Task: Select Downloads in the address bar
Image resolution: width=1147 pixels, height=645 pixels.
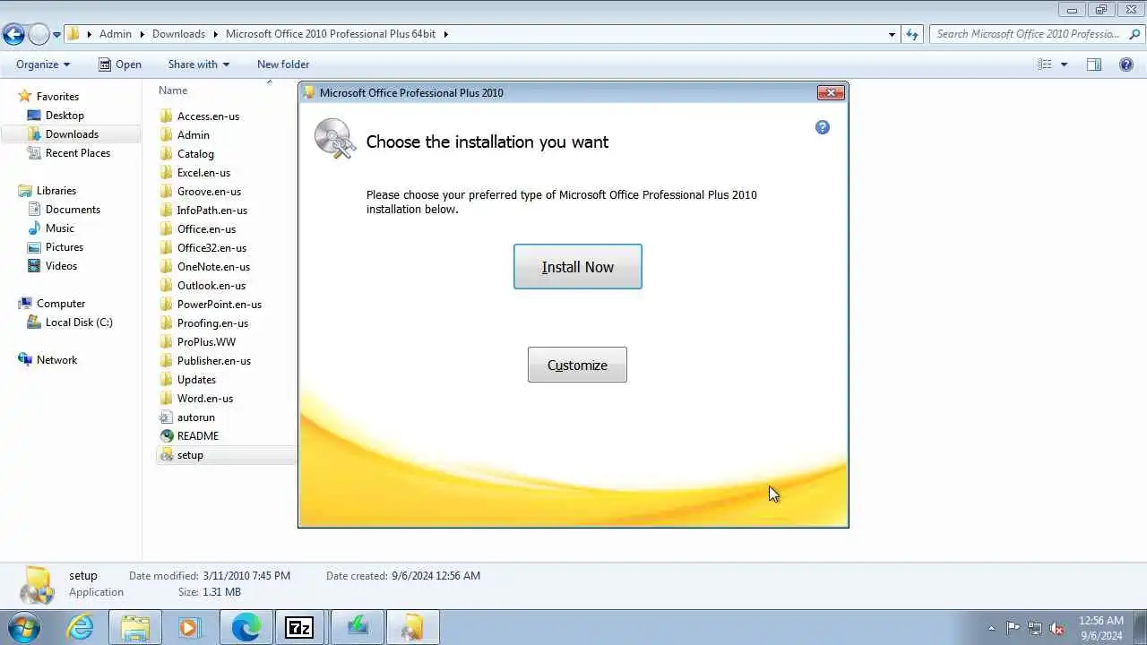Action: (x=178, y=34)
